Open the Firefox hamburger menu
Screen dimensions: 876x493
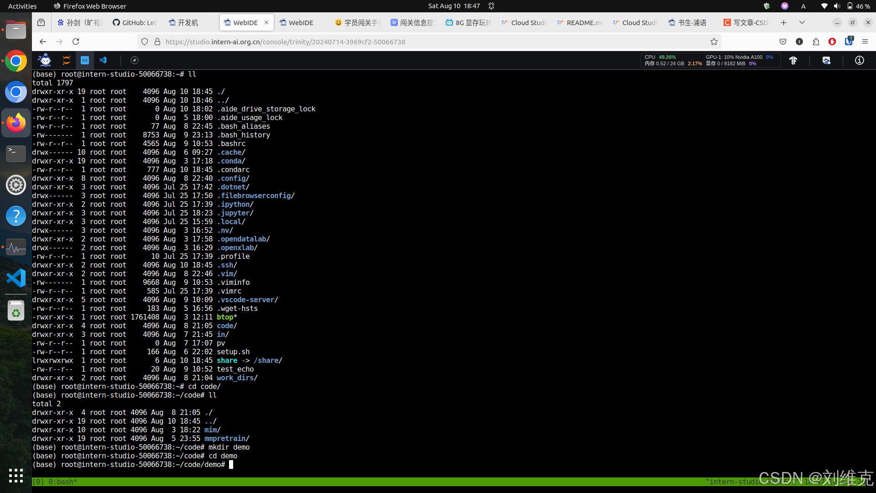[865, 42]
